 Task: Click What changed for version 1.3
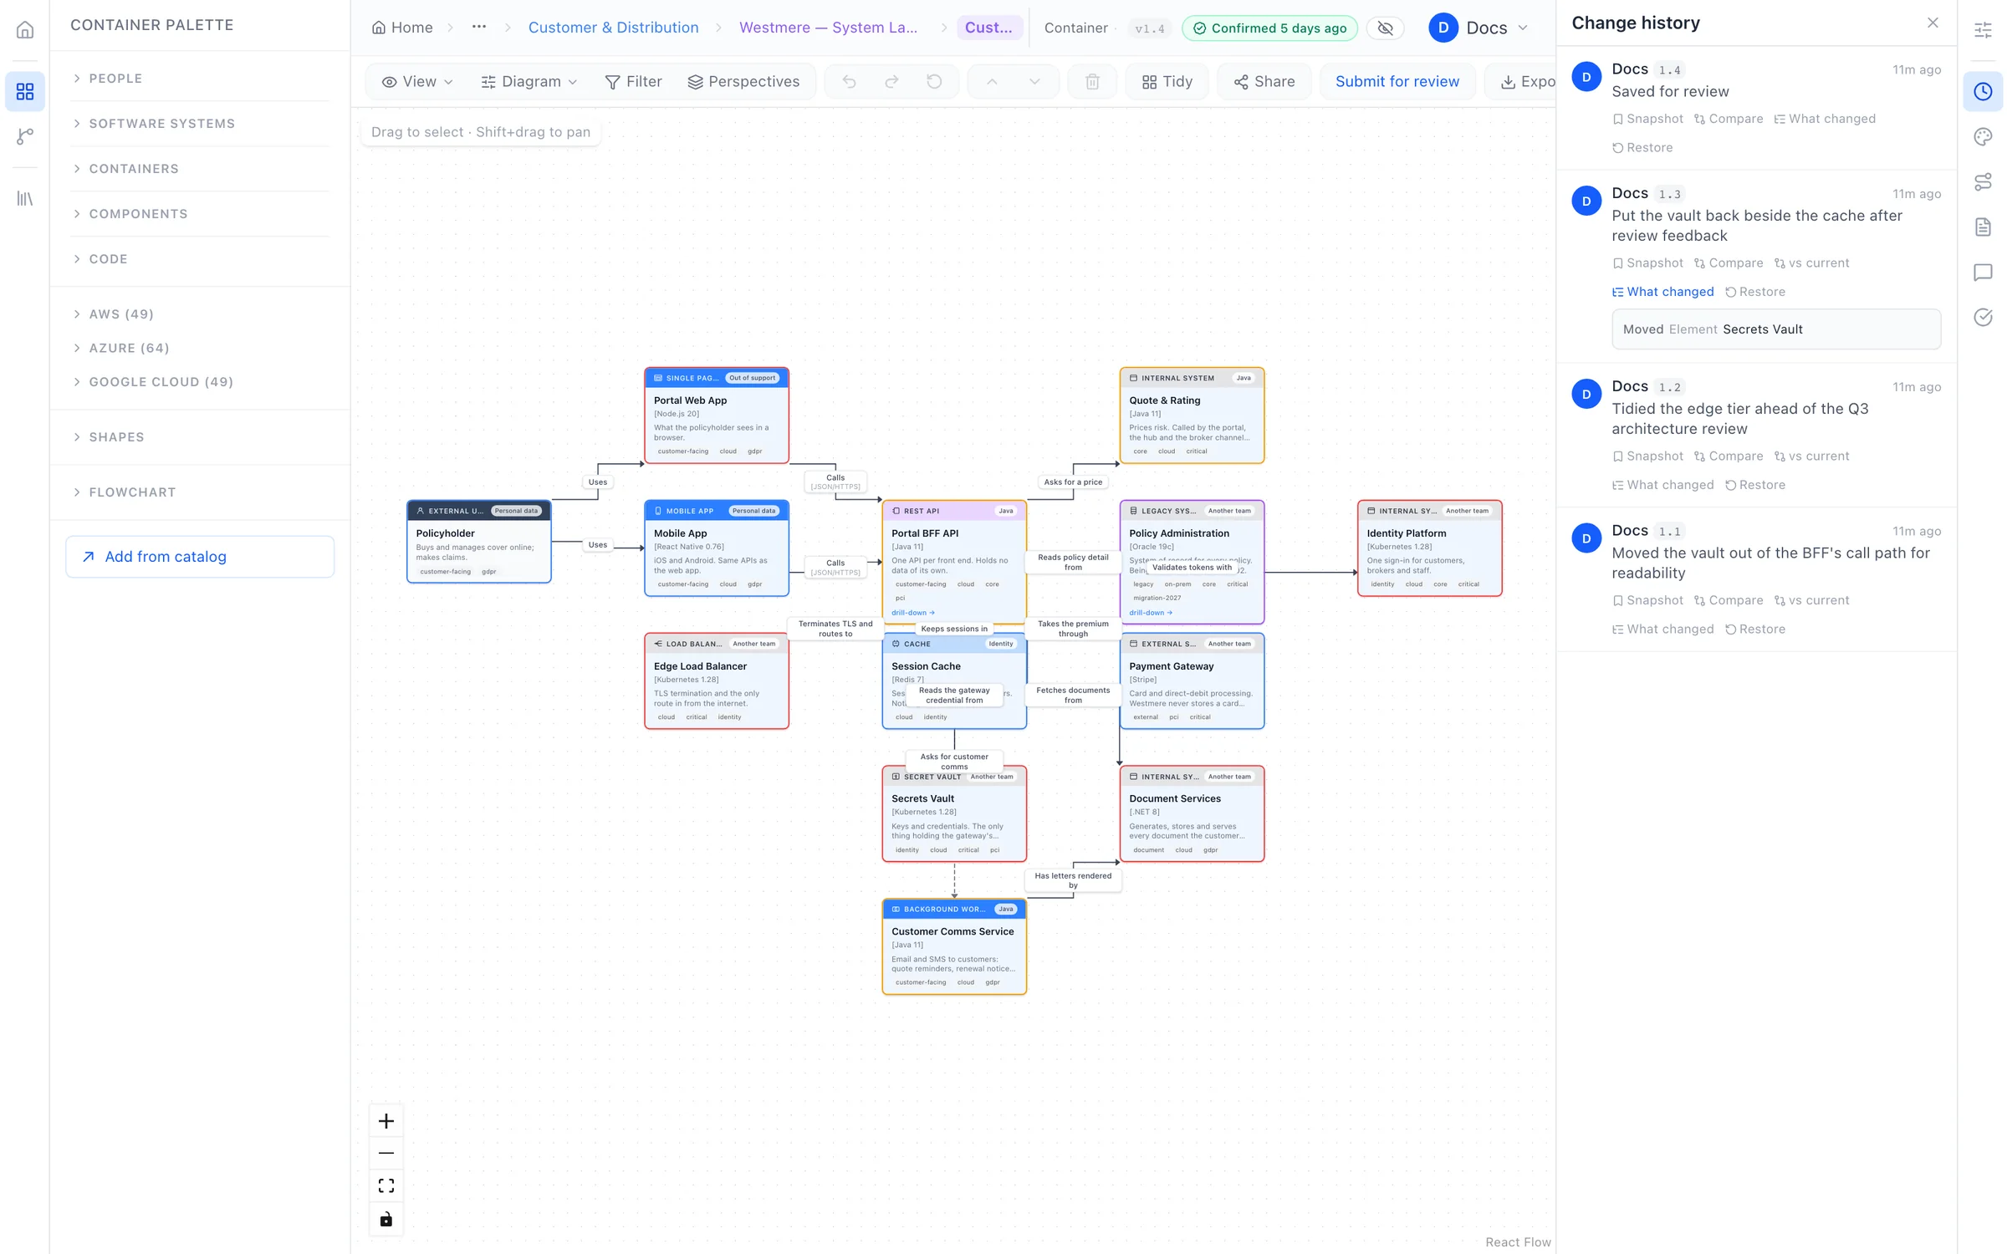coord(1662,292)
